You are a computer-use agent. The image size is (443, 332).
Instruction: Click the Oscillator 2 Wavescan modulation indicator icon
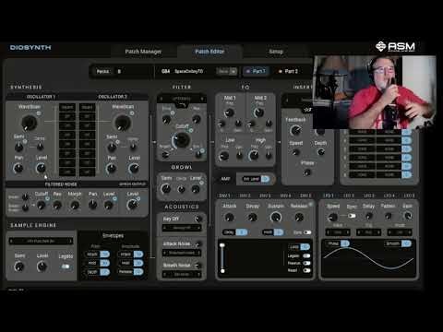[132, 113]
